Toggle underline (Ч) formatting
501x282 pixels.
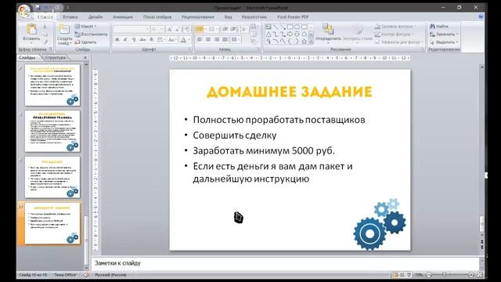pyautogui.click(x=134, y=40)
